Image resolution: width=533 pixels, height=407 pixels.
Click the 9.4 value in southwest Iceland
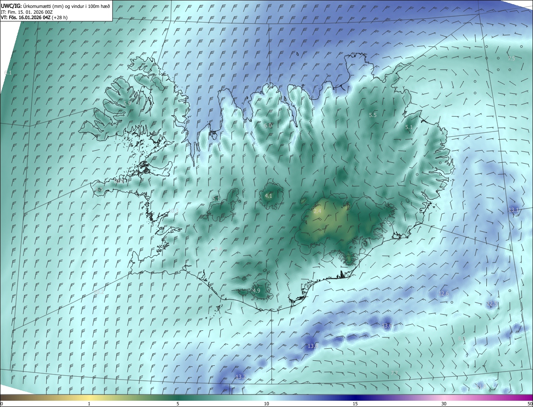coord(218,249)
